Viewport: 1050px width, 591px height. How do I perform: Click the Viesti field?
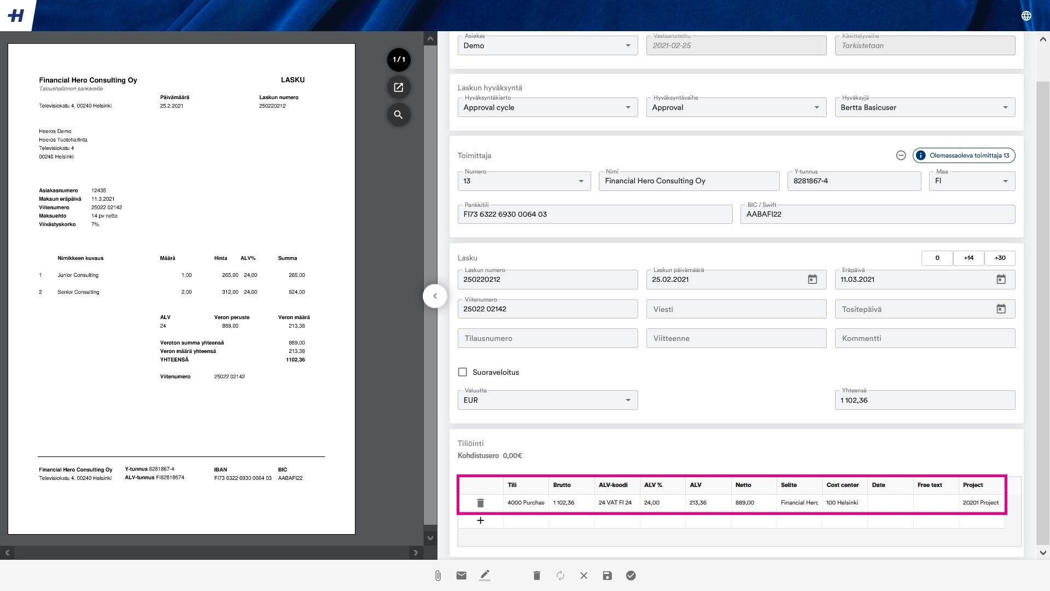pos(737,309)
